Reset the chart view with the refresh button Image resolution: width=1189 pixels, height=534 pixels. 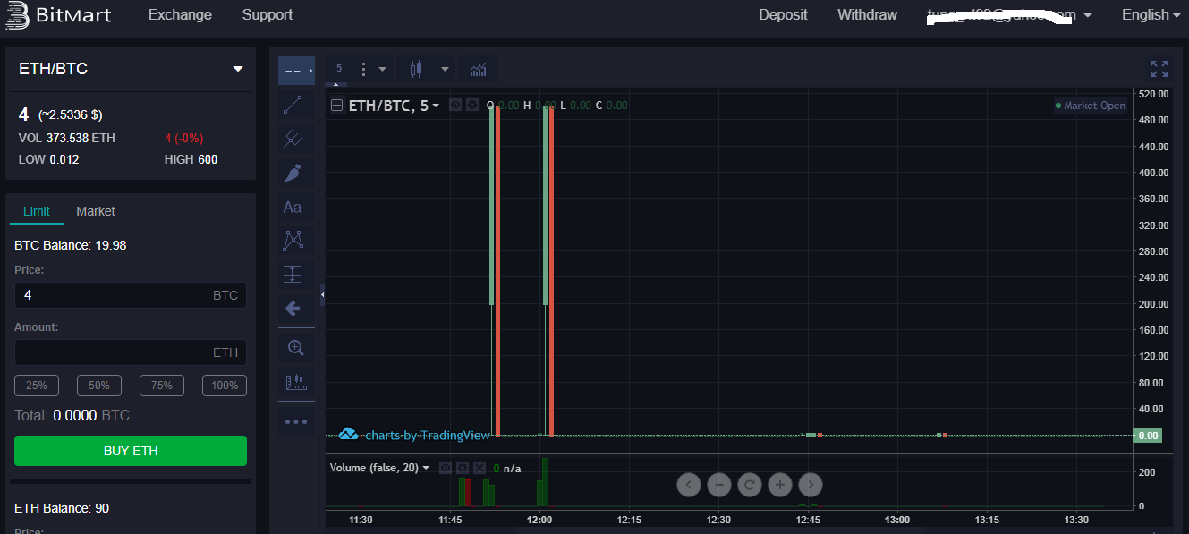(750, 485)
